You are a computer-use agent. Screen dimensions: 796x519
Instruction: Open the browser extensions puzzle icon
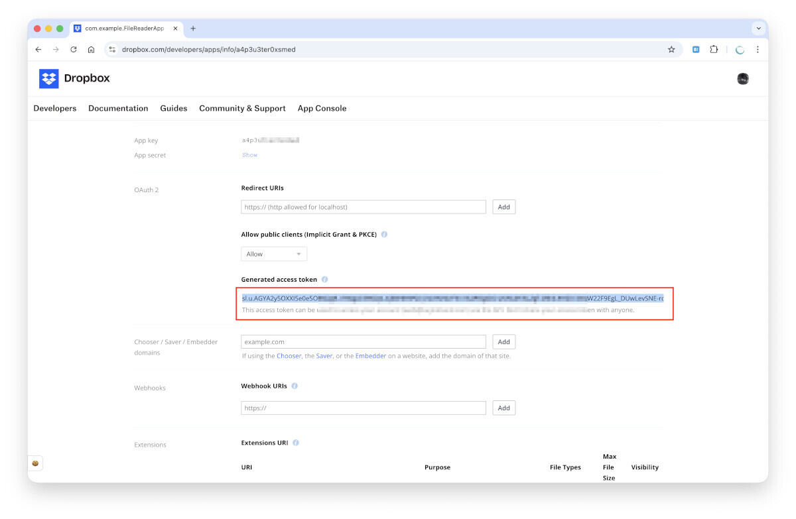click(714, 50)
